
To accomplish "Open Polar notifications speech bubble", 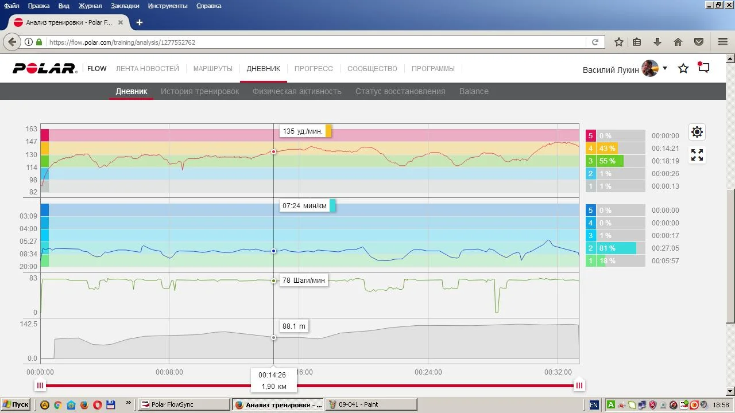I will point(703,68).
